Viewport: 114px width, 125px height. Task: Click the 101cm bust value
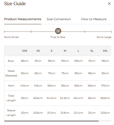[65, 61]
